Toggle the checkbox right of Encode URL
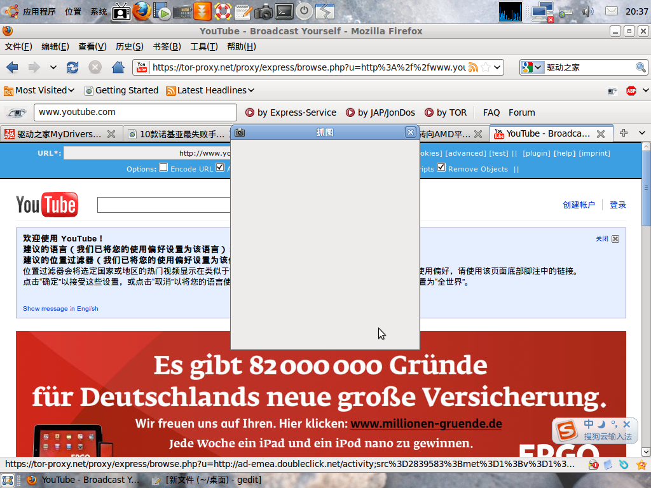Image resolution: width=651 pixels, height=488 pixels. tap(220, 167)
